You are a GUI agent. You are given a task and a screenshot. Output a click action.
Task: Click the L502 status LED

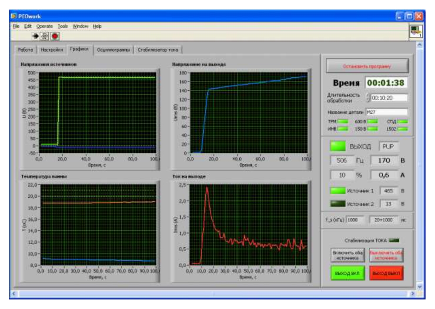click(402, 129)
